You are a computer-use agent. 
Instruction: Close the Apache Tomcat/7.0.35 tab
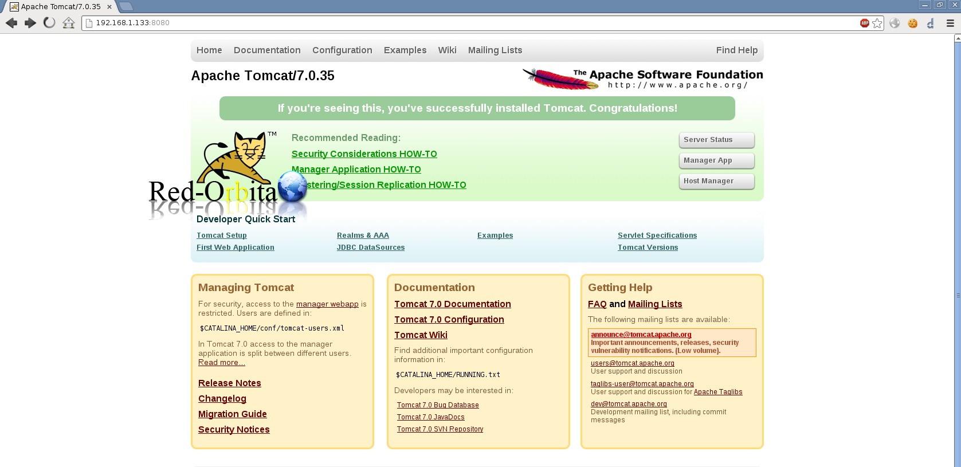tap(109, 7)
